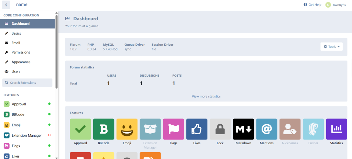Click the Approval icon in the sidebar
This screenshot has height=159, width=352.
7,104
